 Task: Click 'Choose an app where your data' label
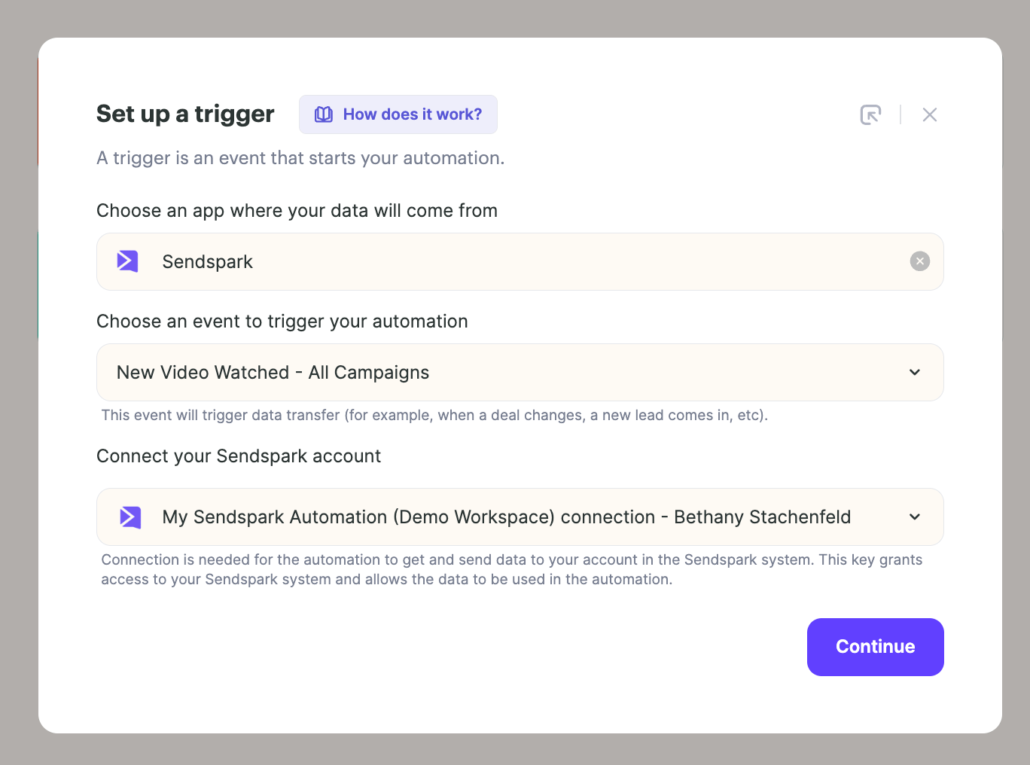pyautogui.click(x=297, y=211)
